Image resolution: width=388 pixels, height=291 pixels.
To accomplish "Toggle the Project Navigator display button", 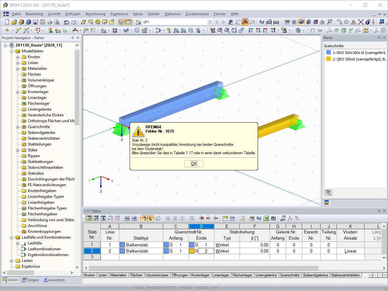I will coord(121,22).
